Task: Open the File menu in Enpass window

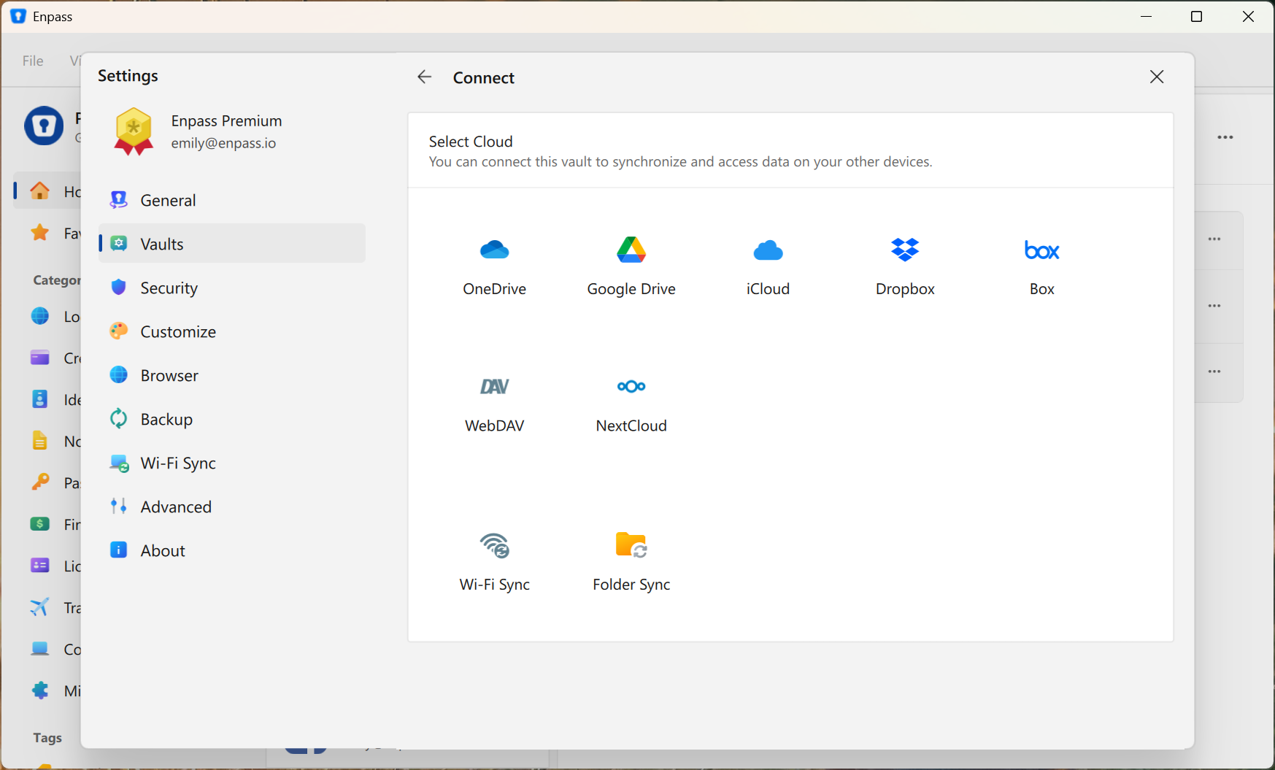Action: pyautogui.click(x=33, y=61)
